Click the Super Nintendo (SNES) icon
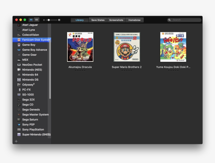This screenshot has height=163, width=215. click(x=19, y=135)
